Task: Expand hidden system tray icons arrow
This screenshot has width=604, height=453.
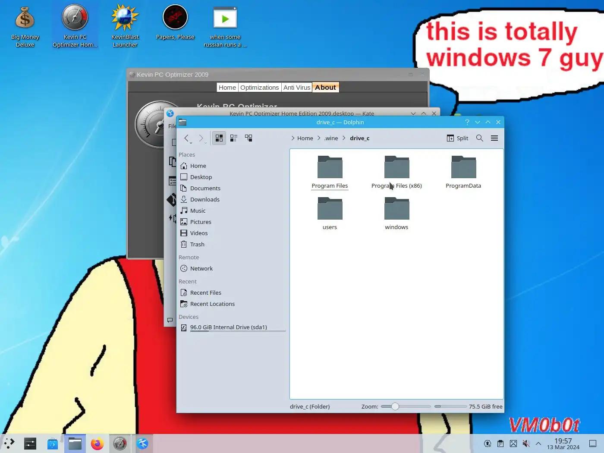Action: coord(538,444)
